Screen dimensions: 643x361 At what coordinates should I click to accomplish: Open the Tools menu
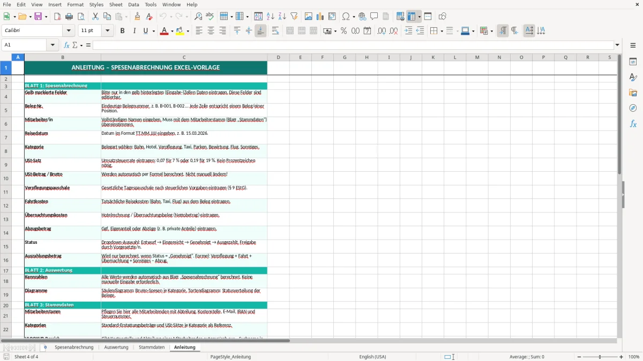pyautogui.click(x=151, y=4)
